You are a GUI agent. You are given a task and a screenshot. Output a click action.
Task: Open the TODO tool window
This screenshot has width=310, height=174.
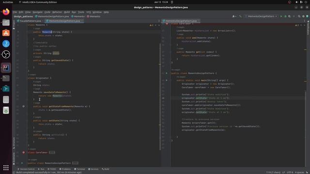click(x=52, y=169)
